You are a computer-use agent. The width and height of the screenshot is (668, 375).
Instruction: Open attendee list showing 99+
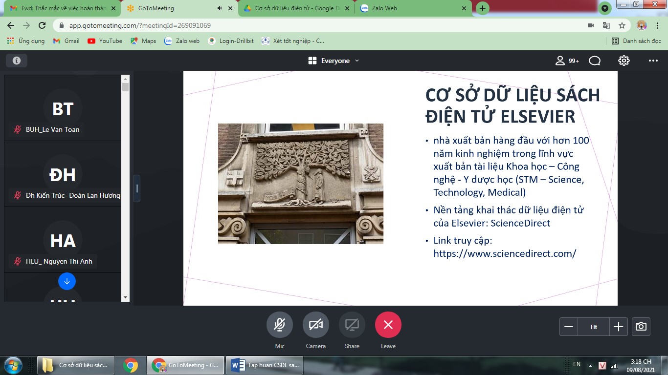point(567,61)
